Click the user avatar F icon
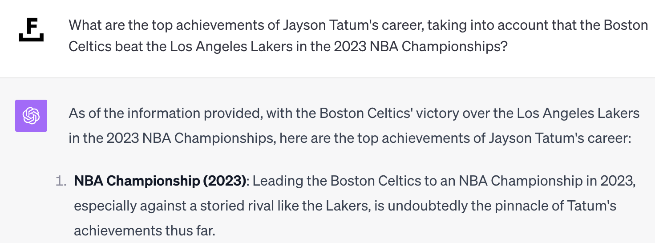The width and height of the screenshot is (655, 243). click(x=31, y=30)
